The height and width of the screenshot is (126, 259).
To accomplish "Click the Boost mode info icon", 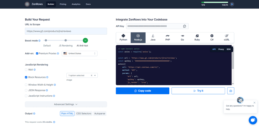I will pyautogui.click(x=39, y=41).
